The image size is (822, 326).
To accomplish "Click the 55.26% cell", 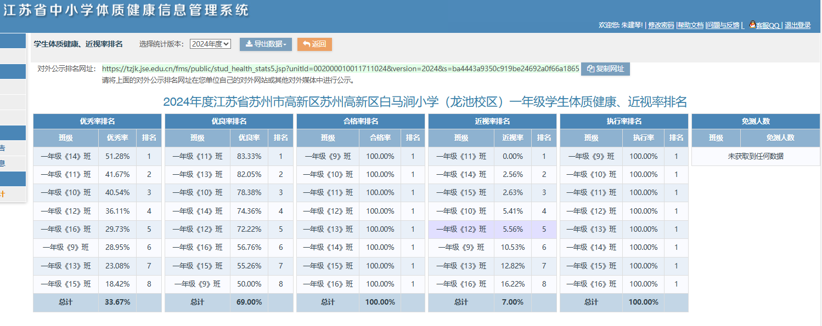I will (249, 266).
